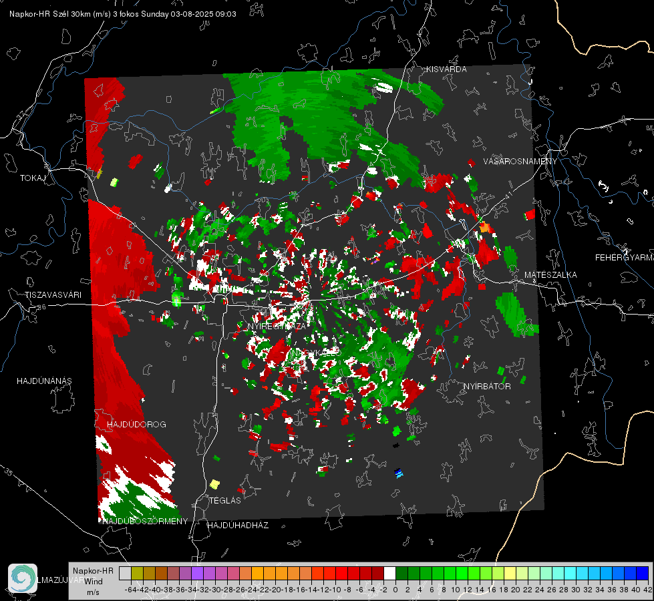
Task: Select the TOKAJ label on the map
Action: (x=33, y=178)
